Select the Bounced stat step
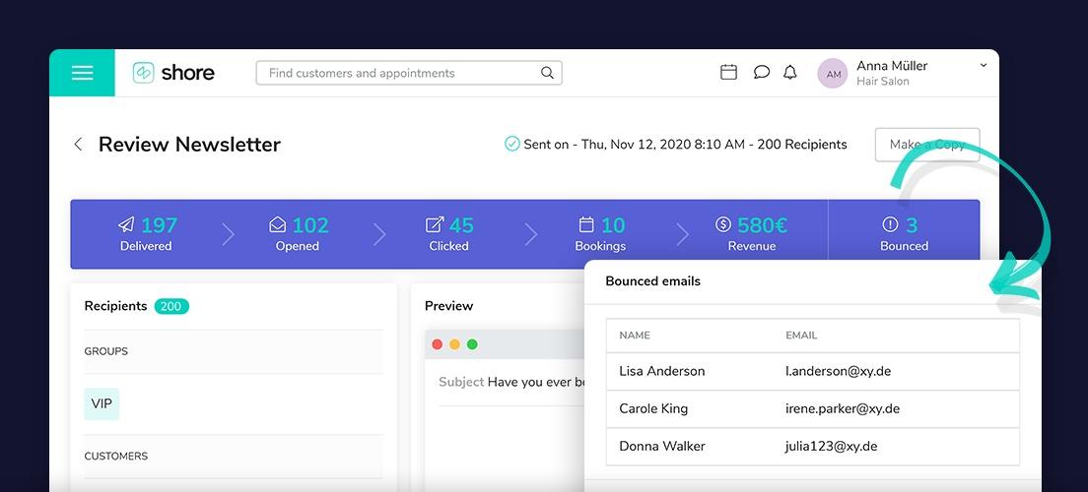The width and height of the screenshot is (1088, 492). 904,234
